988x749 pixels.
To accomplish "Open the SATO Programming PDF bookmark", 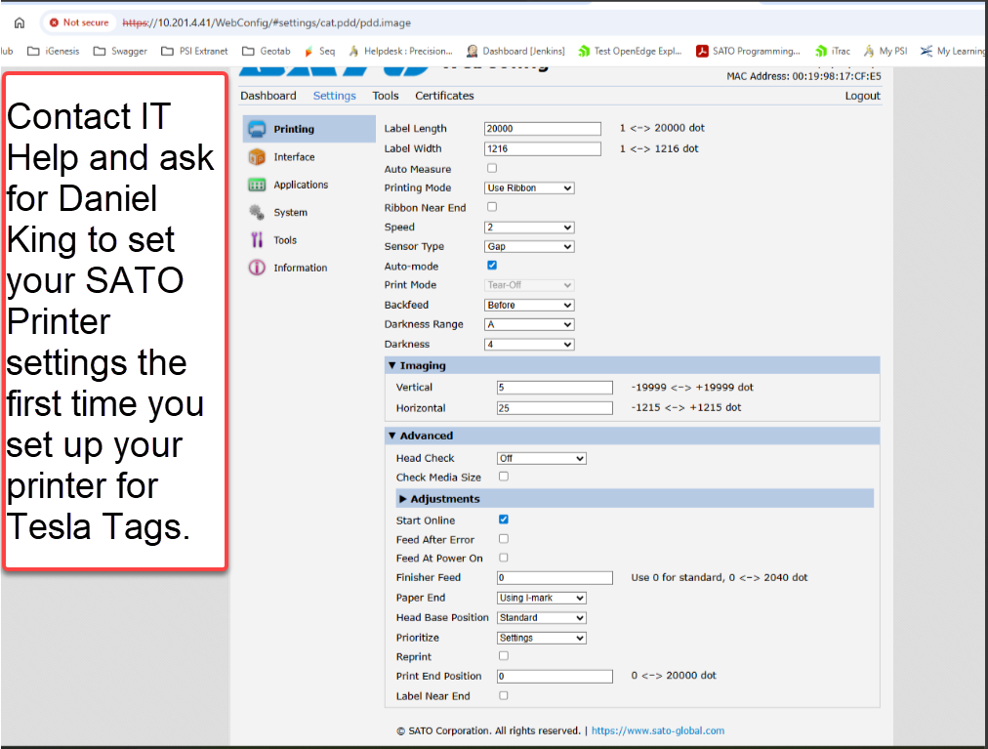I will tap(748, 51).
